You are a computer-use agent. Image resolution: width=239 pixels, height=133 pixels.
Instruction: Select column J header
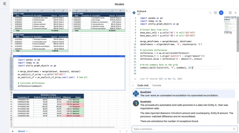112,11
